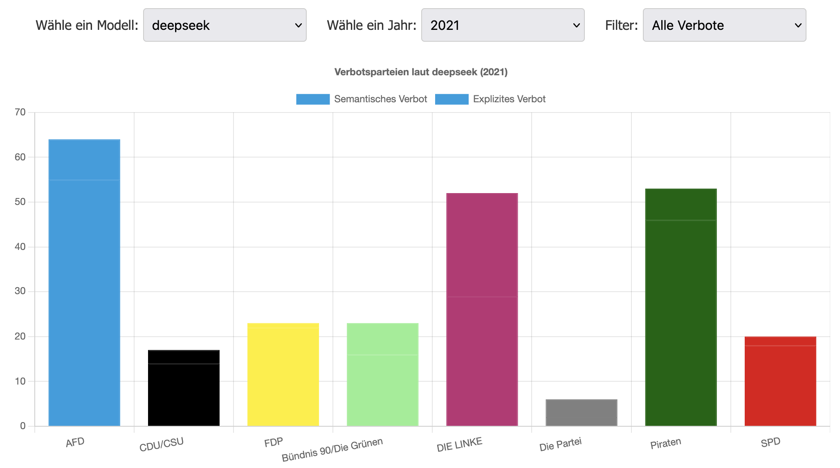Click the SPD axis label

pyautogui.click(x=770, y=442)
